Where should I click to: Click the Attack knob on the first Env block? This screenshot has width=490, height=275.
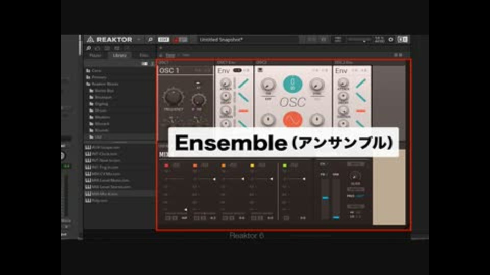pos(225,83)
